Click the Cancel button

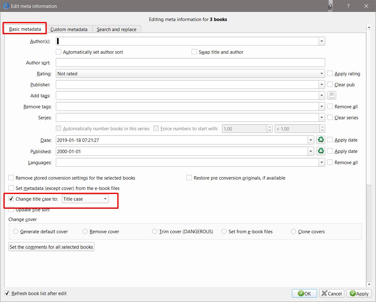coord(332,293)
